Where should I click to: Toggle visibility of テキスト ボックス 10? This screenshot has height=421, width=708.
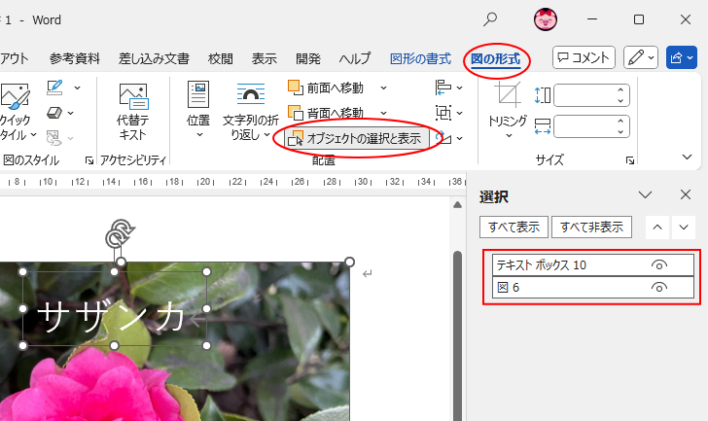[659, 264]
